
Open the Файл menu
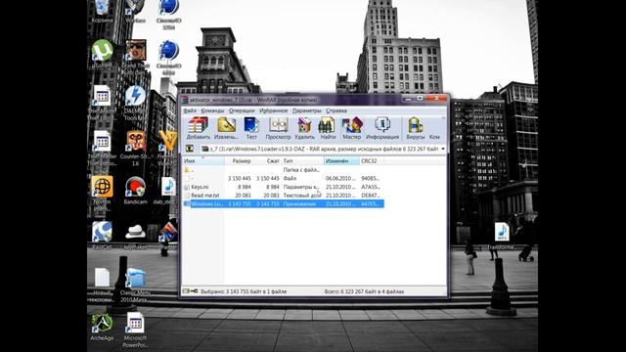pos(190,110)
